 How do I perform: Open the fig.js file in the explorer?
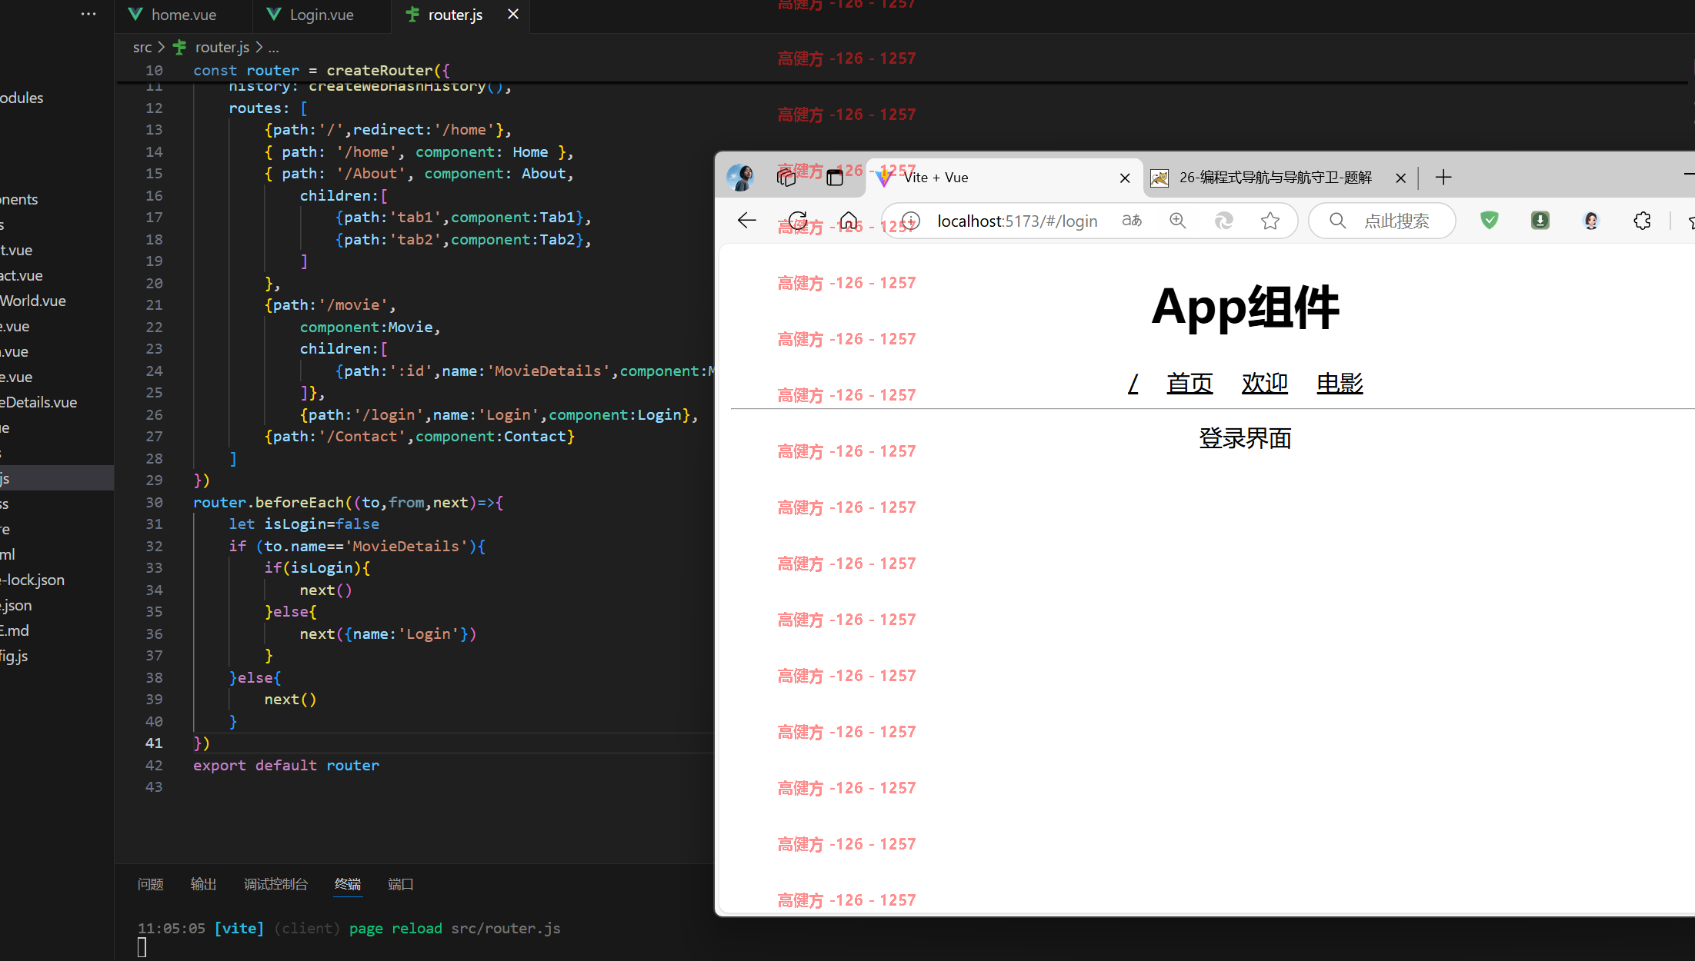(15, 656)
